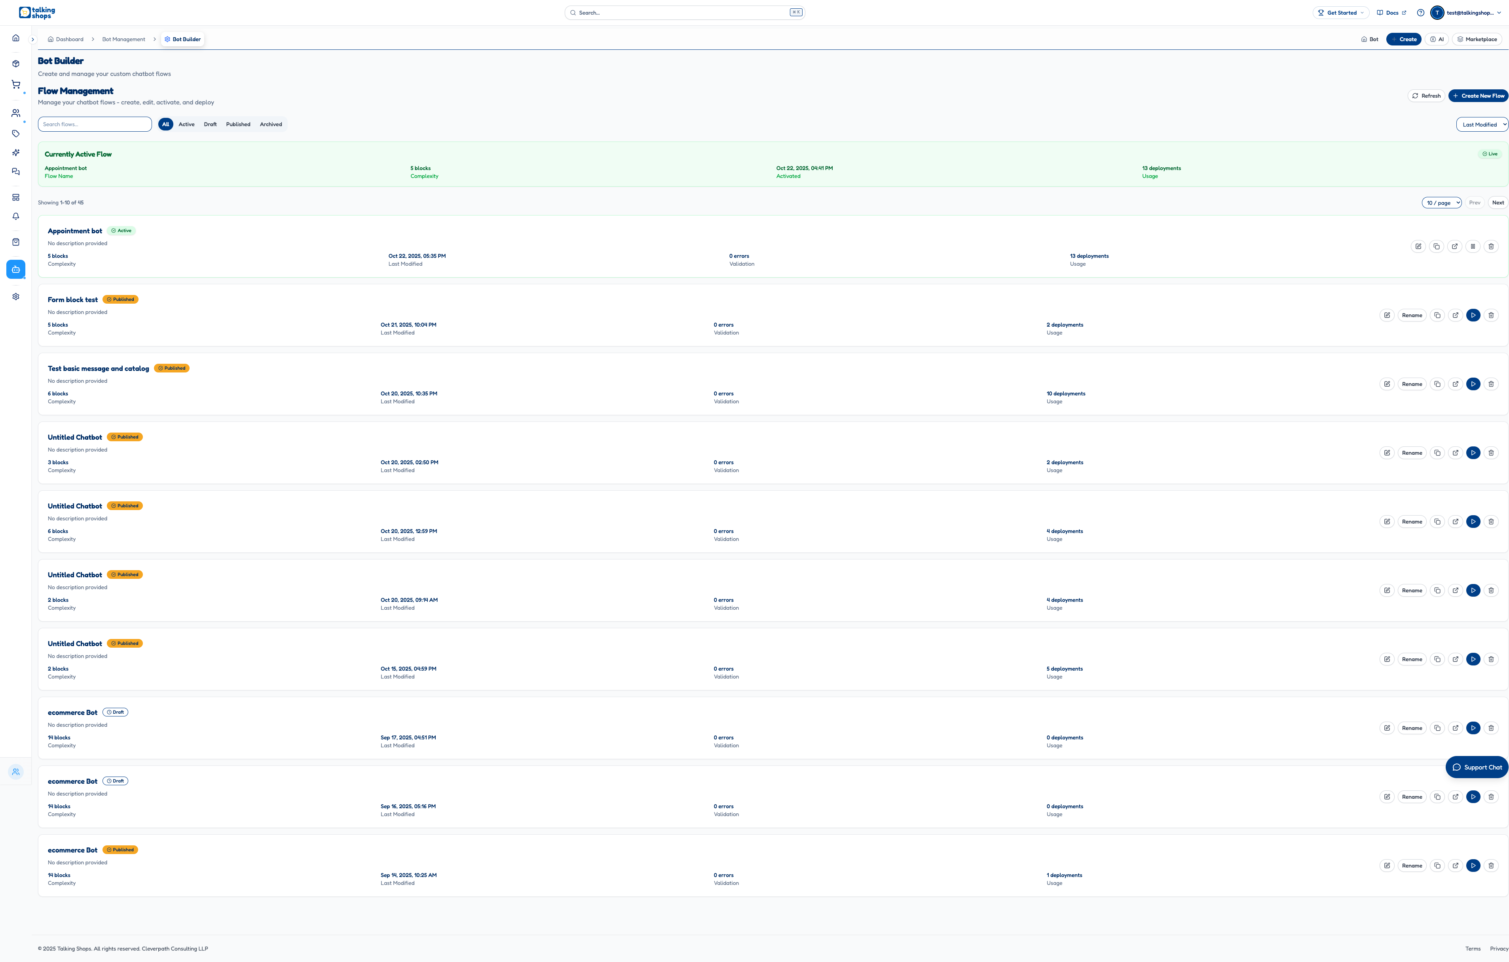Open the customers section in the sidebar
Screen dimensions: 1509x962
pos(16,113)
